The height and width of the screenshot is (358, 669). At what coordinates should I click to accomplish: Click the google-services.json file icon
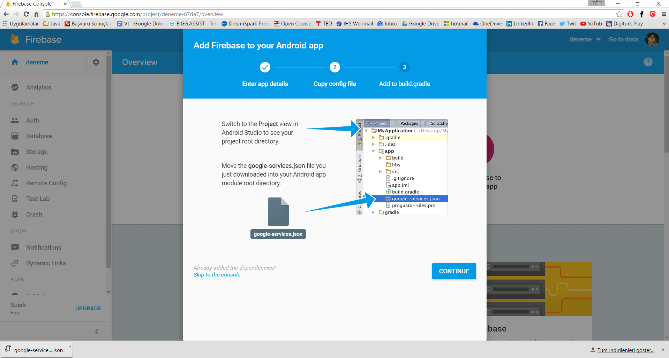pos(278,212)
